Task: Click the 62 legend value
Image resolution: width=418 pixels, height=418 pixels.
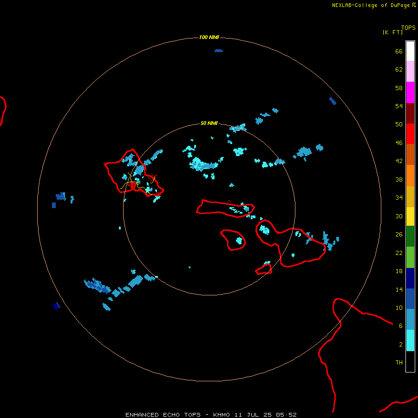Action: coord(399,70)
